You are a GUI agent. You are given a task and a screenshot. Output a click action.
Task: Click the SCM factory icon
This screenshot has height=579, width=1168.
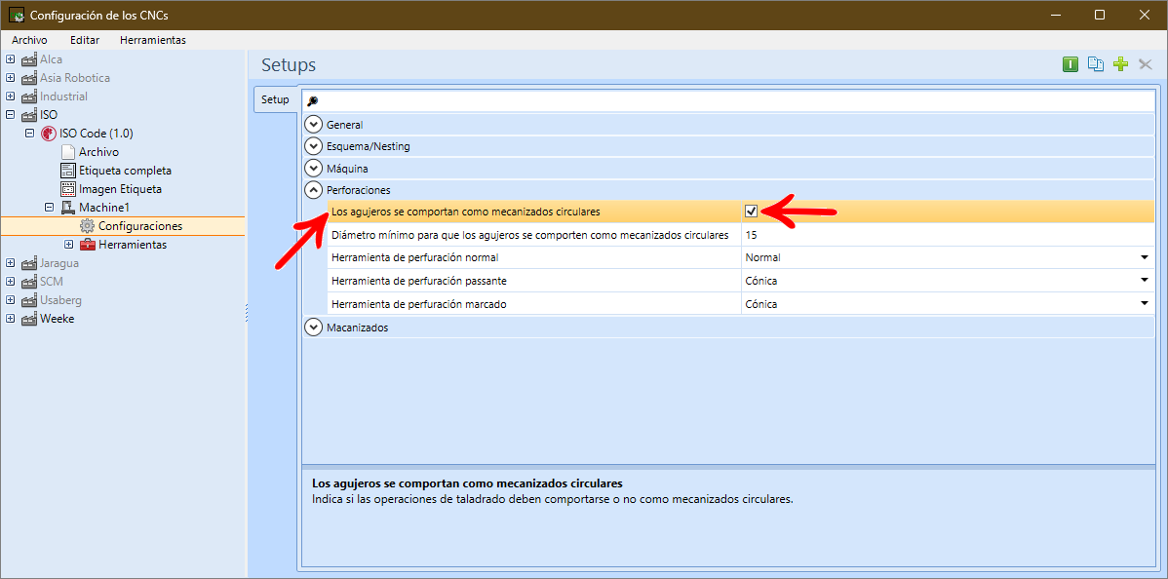[30, 282]
